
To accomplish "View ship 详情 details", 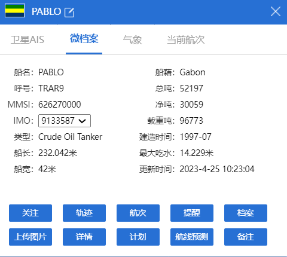I will pyautogui.click(x=84, y=237).
